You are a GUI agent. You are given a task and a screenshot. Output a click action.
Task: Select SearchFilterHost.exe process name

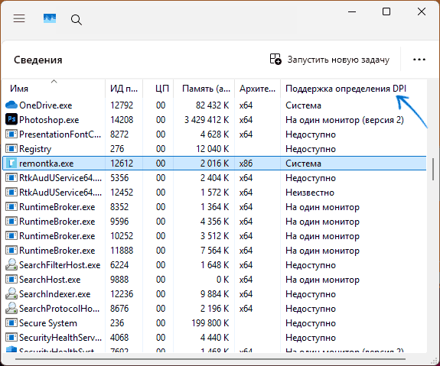click(60, 265)
